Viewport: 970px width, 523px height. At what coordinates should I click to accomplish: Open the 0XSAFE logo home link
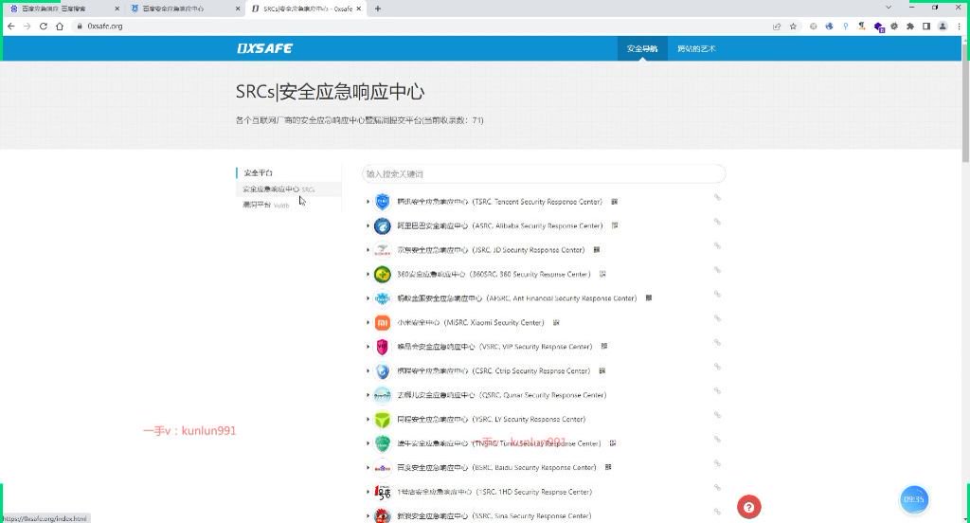click(x=265, y=48)
